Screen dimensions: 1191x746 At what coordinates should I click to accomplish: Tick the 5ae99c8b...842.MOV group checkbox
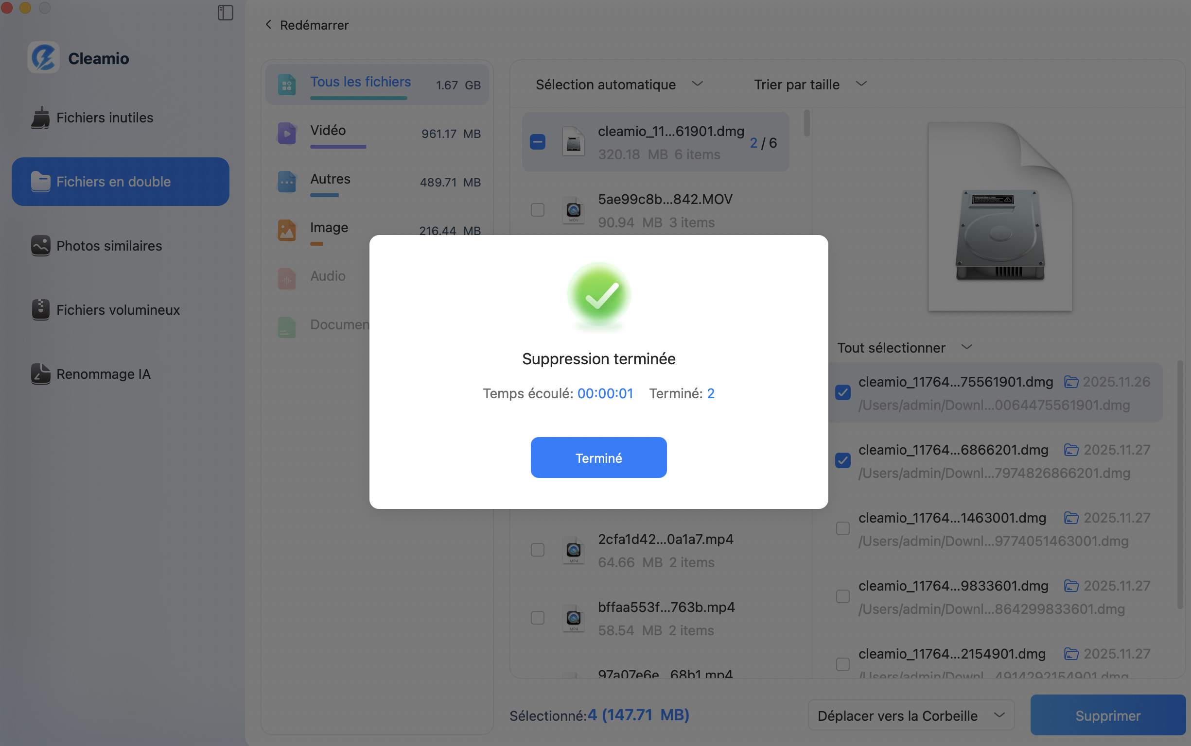click(538, 210)
